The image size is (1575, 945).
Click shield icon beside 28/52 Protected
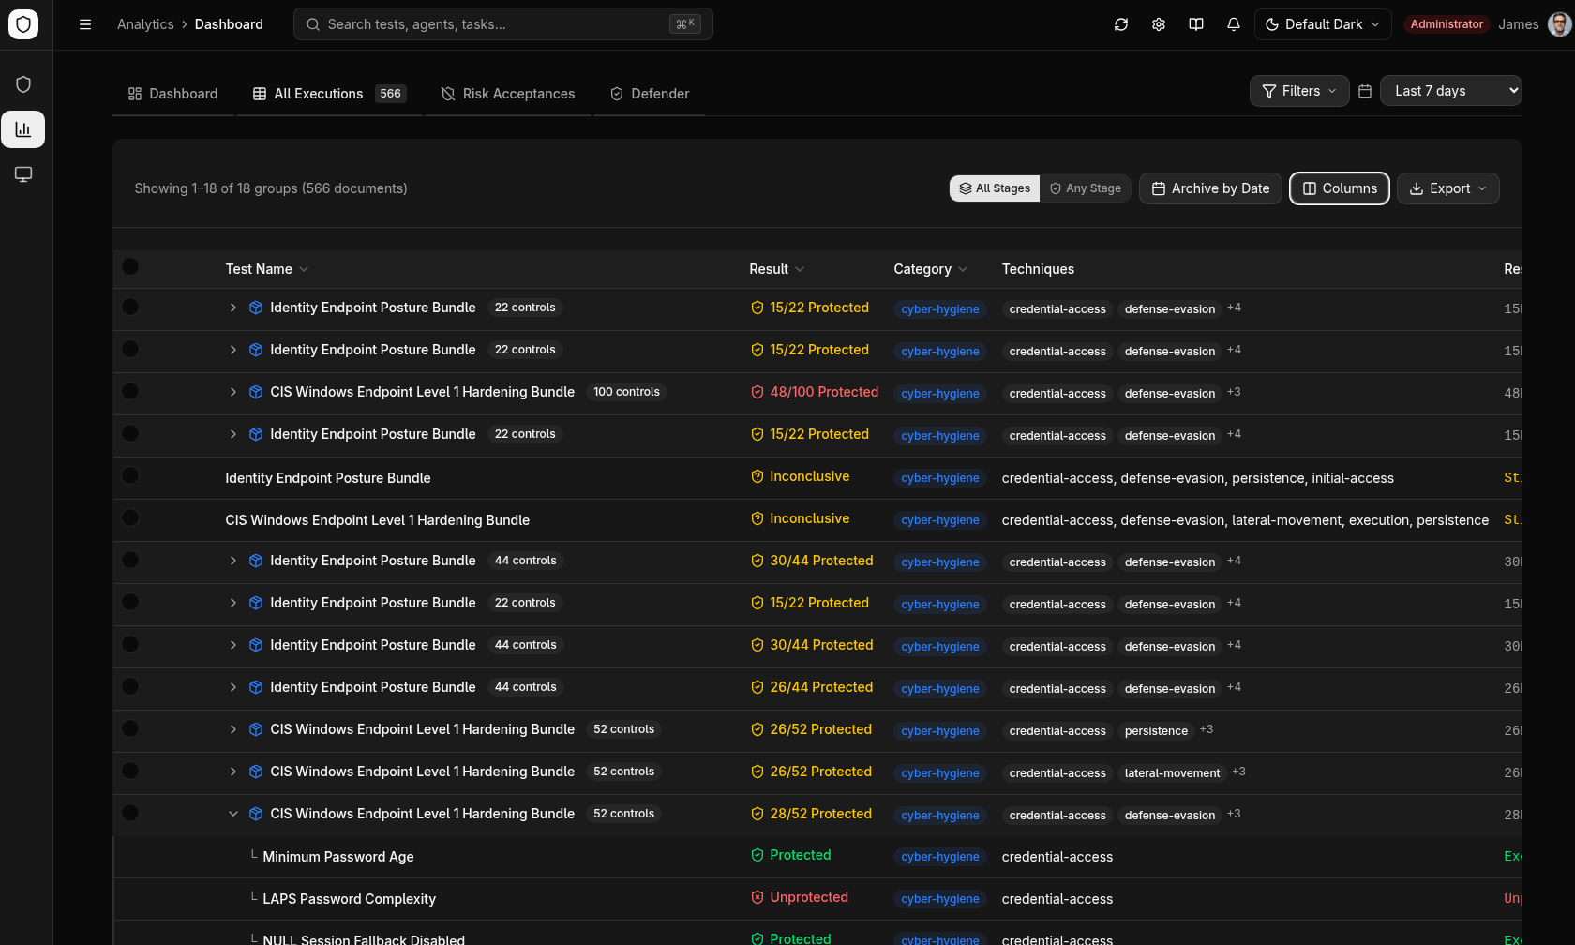757,814
